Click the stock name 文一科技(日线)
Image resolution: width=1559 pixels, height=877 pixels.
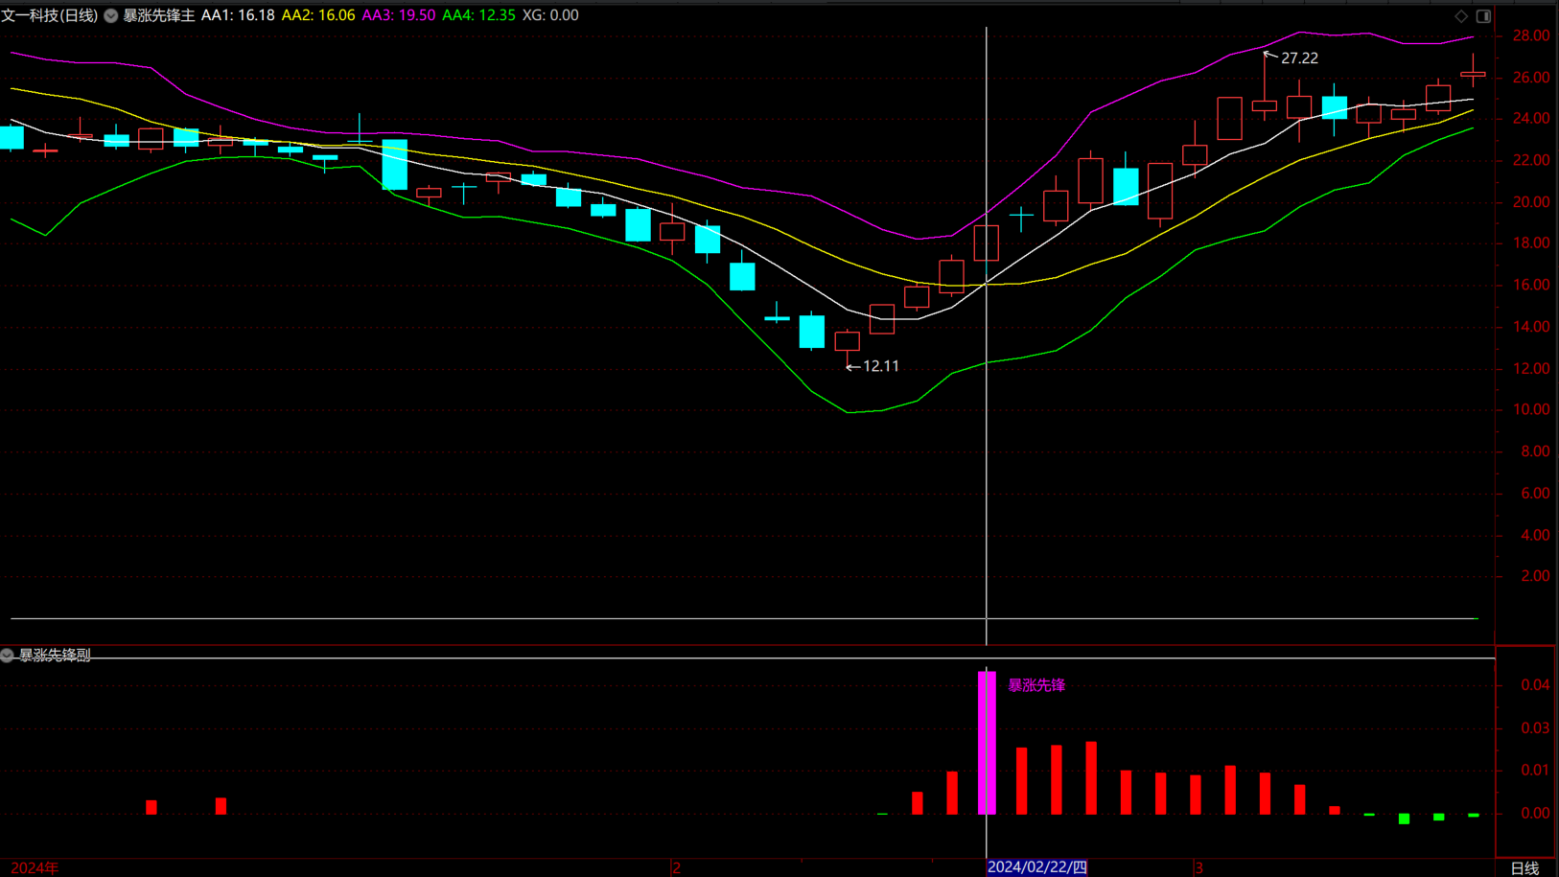tap(50, 15)
